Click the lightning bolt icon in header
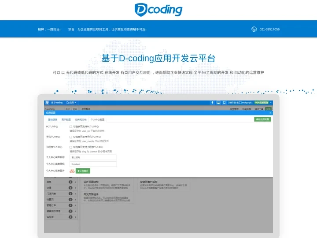The image size is (317, 238). (212, 103)
